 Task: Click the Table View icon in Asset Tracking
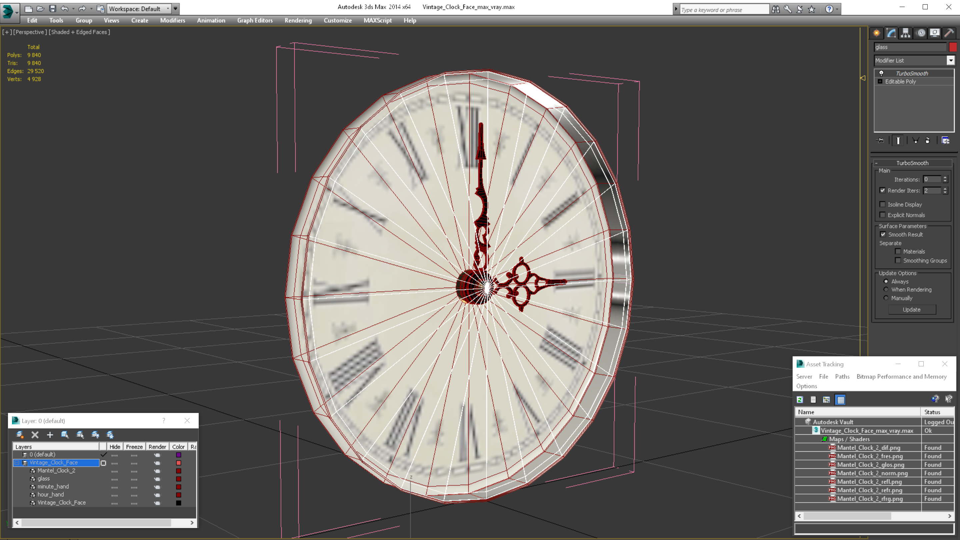point(841,400)
